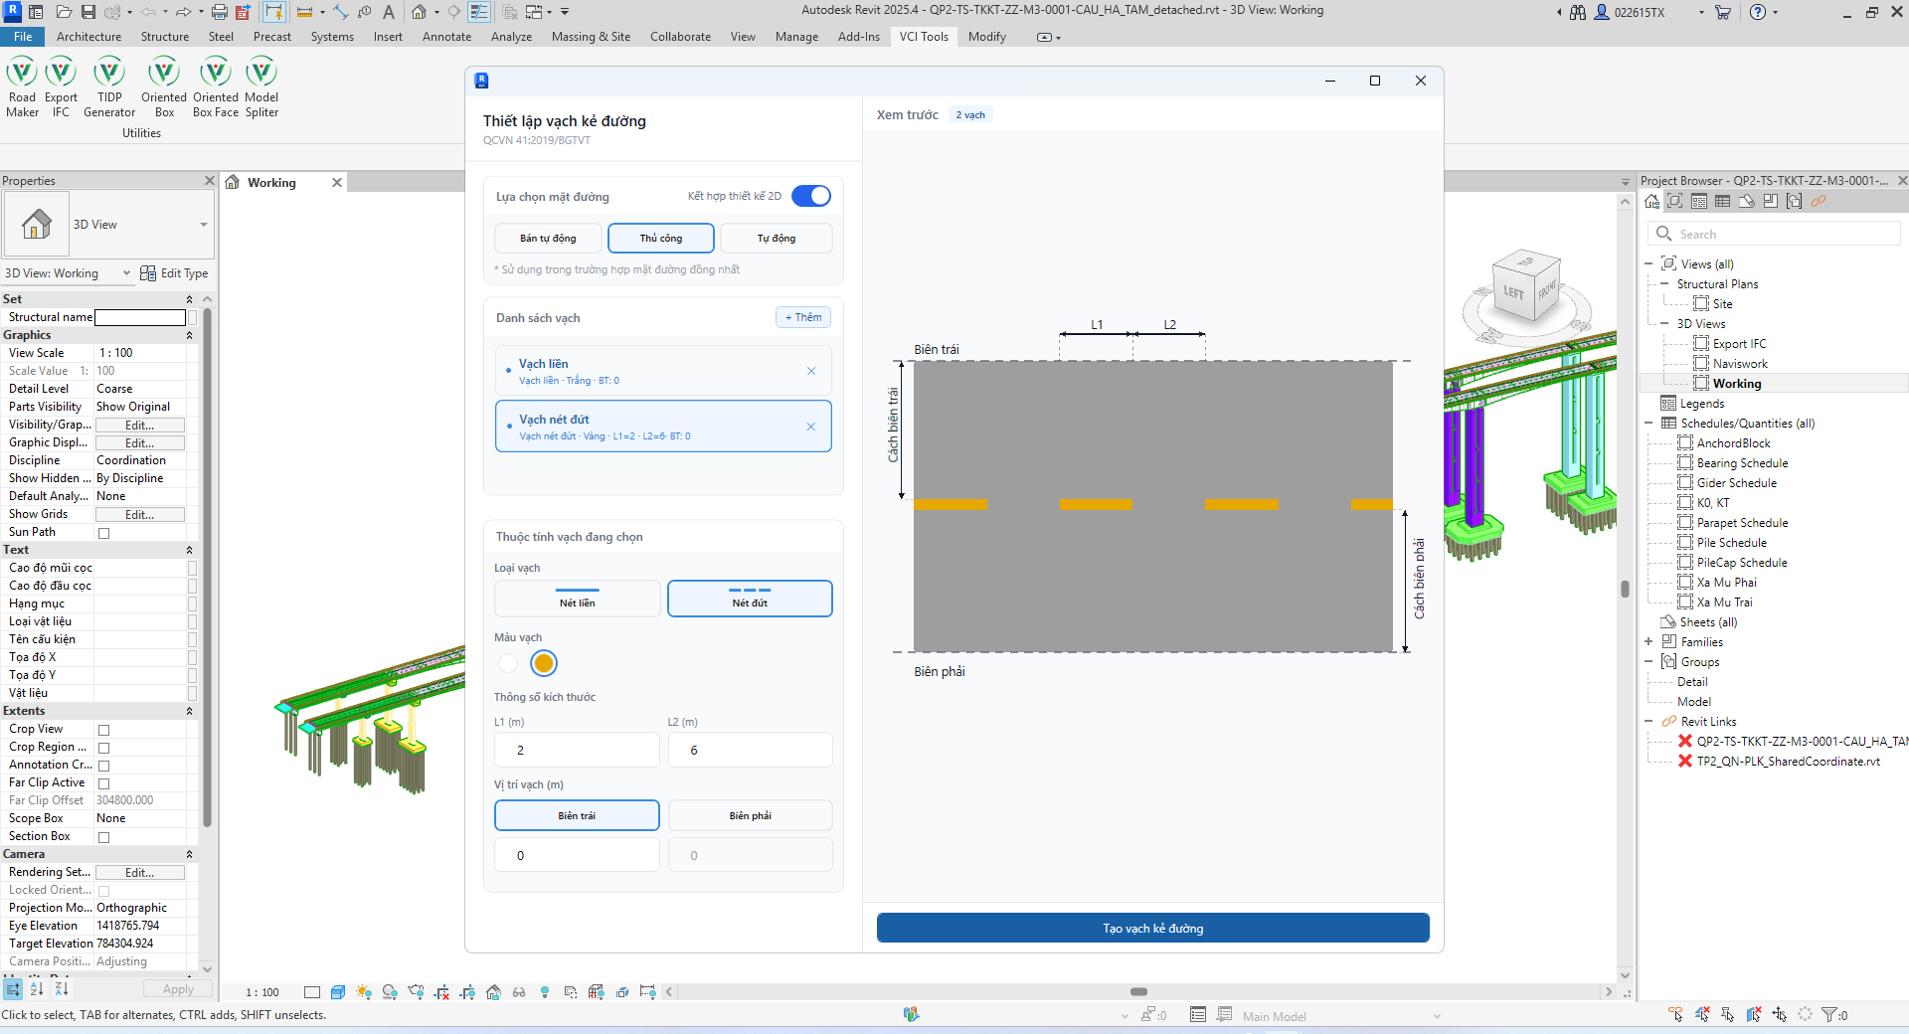Switch to the Annotate ribbon tab
Screen dimensions: 1909x1034
(x=446, y=37)
